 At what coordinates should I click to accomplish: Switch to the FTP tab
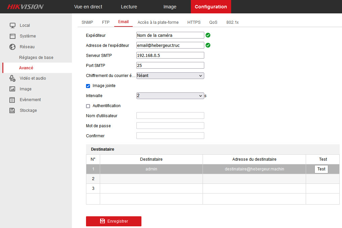click(x=106, y=22)
